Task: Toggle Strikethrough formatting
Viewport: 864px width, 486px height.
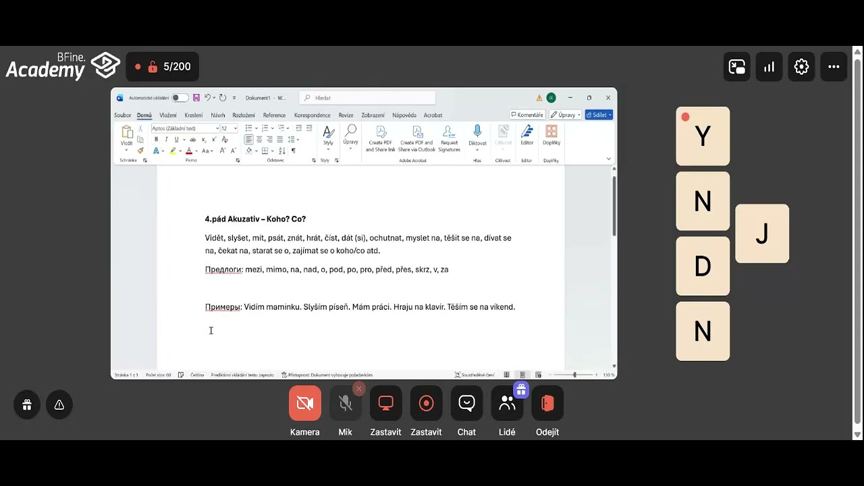Action: click(x=193, y=140)
